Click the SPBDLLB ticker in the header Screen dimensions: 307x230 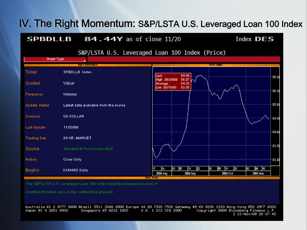[x=49, y=39]
